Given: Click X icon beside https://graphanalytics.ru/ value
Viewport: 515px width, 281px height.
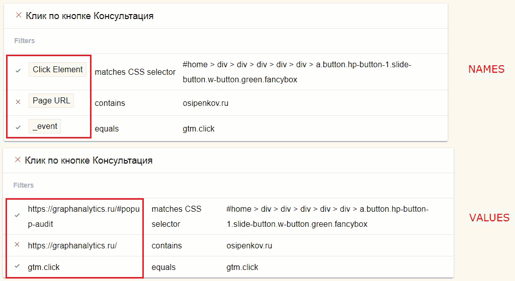Looking at the screenshot, I should 18,244.
